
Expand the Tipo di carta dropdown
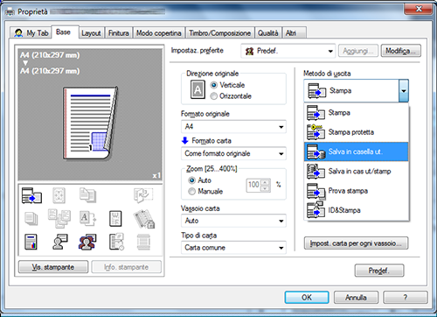click(233, 248)
